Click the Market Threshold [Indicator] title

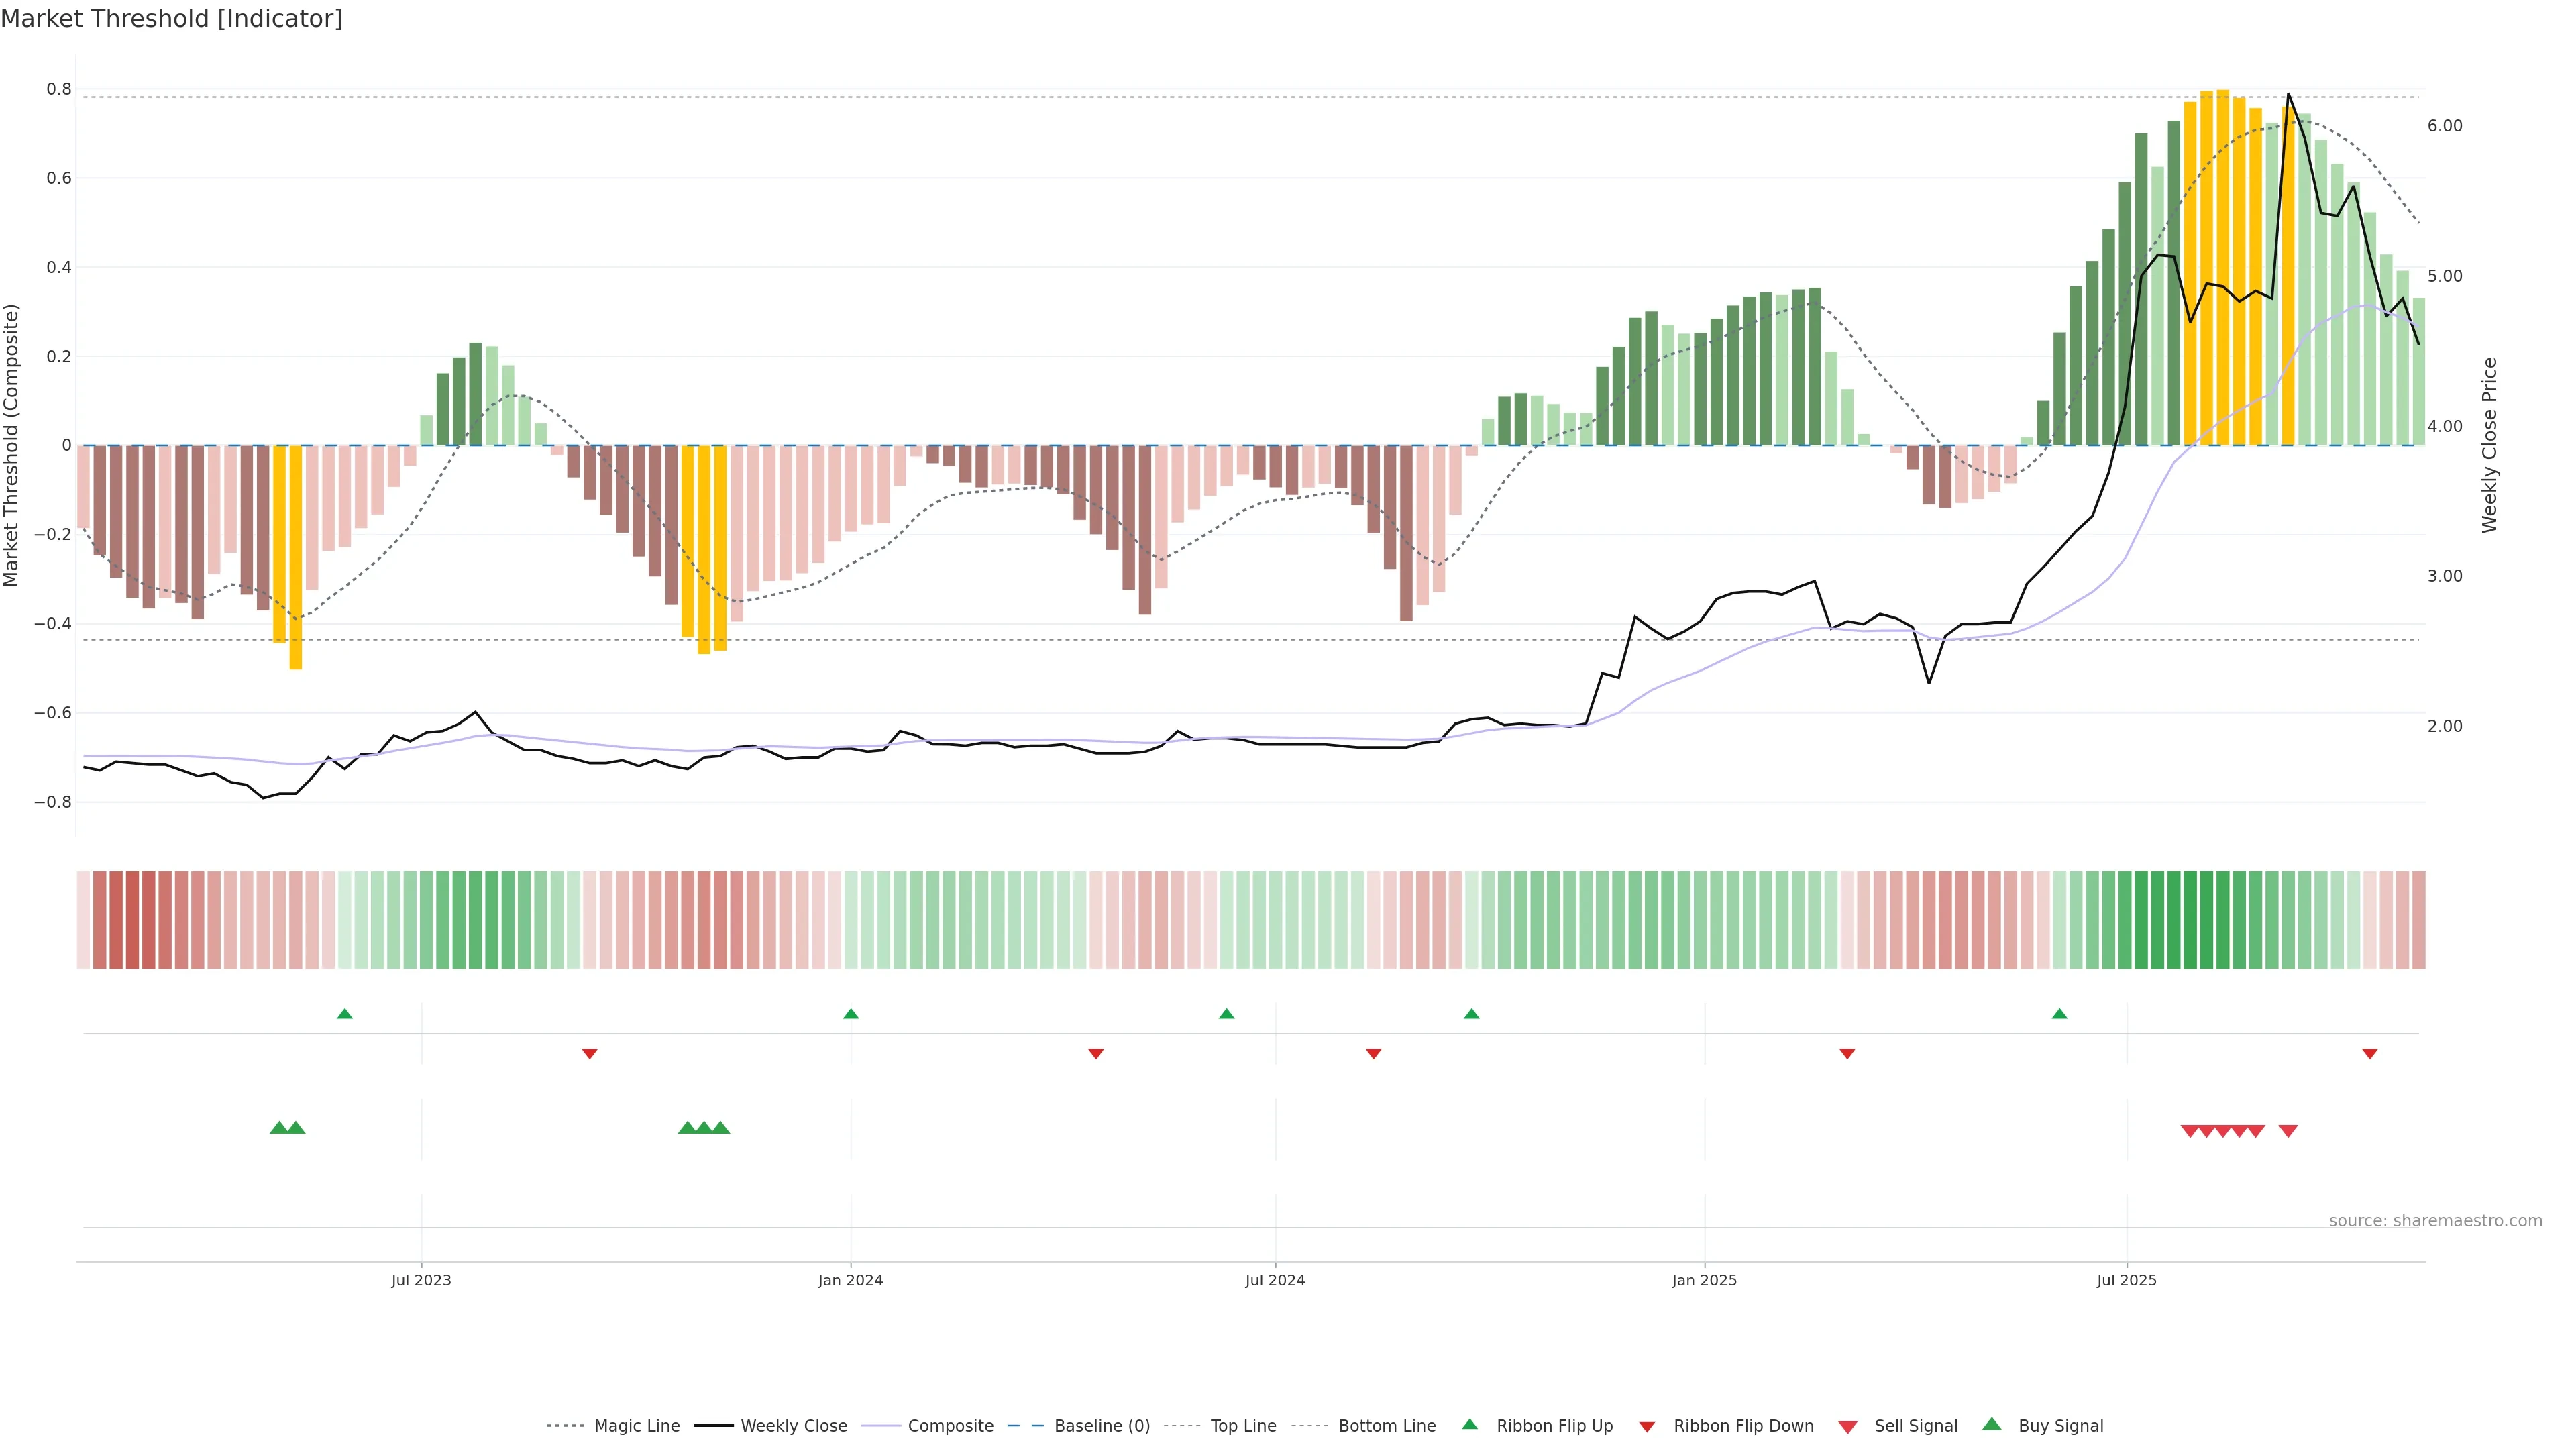coord(171,19)
